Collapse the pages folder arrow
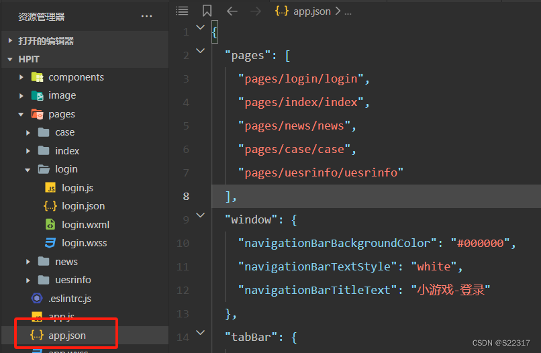Viewport: 541px width, 353px height. pos(21,114)
